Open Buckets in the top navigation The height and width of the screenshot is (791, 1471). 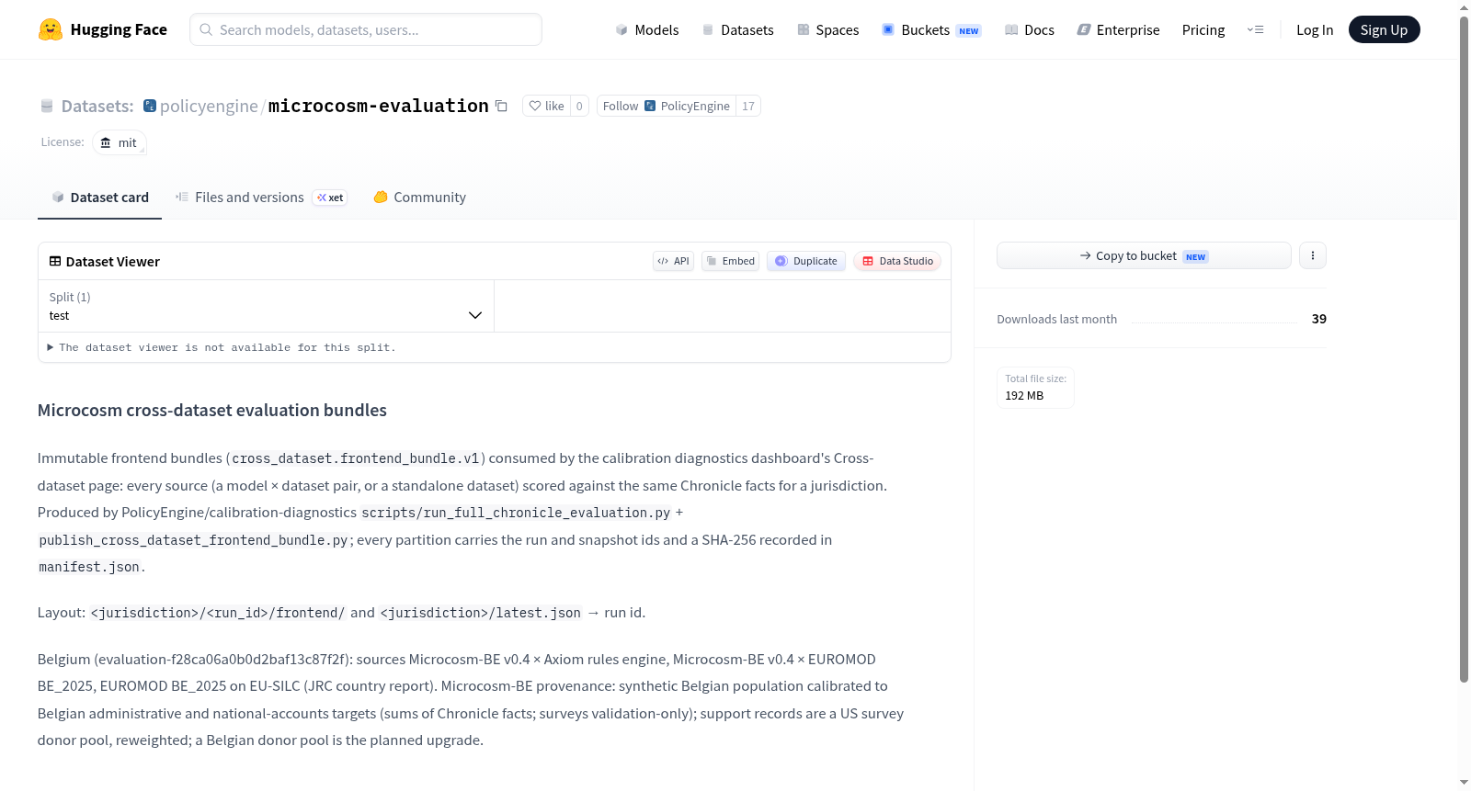click(x=930, y=29)
